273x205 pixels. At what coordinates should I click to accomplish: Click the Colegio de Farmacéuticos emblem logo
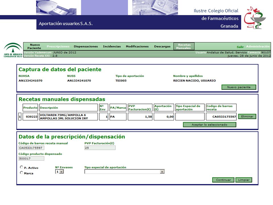pyautogui.click(x=255, y=18)
